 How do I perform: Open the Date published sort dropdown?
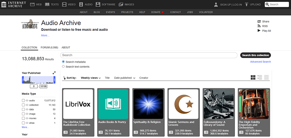(124, 78)
